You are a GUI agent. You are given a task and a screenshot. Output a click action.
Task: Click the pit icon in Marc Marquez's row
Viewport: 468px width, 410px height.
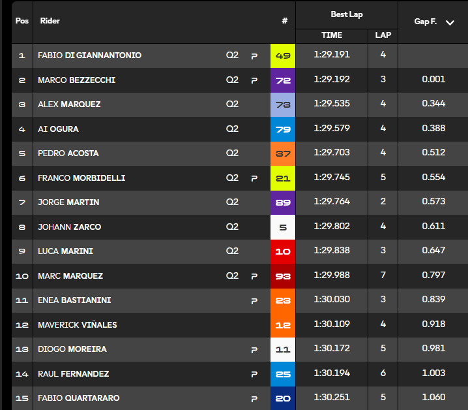point(254,276)
